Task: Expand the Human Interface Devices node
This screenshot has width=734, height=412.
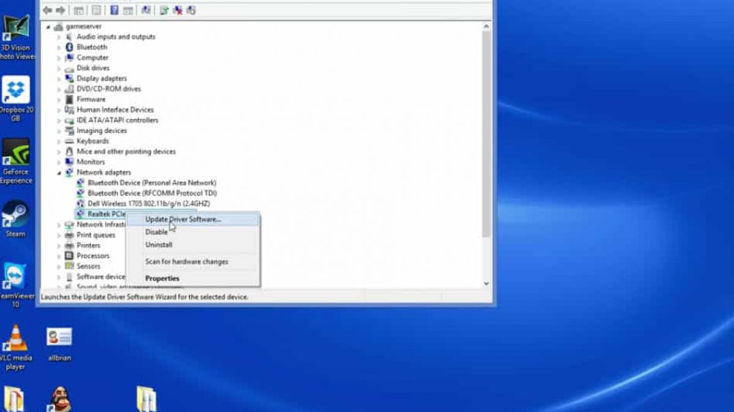Action: pyautogui.click(x=59, y=110)
